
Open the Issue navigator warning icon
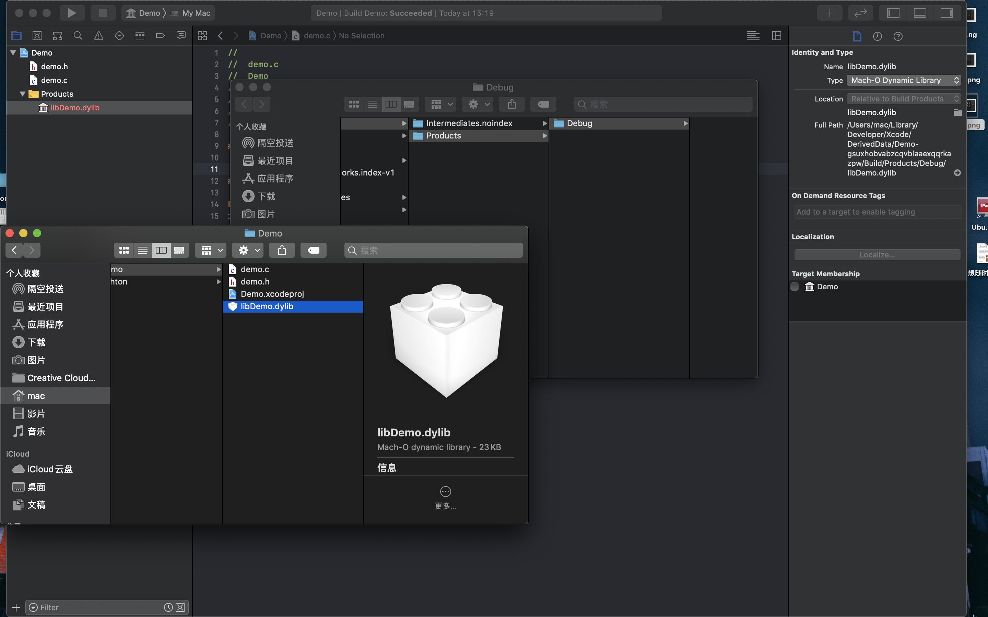point(98,36)
